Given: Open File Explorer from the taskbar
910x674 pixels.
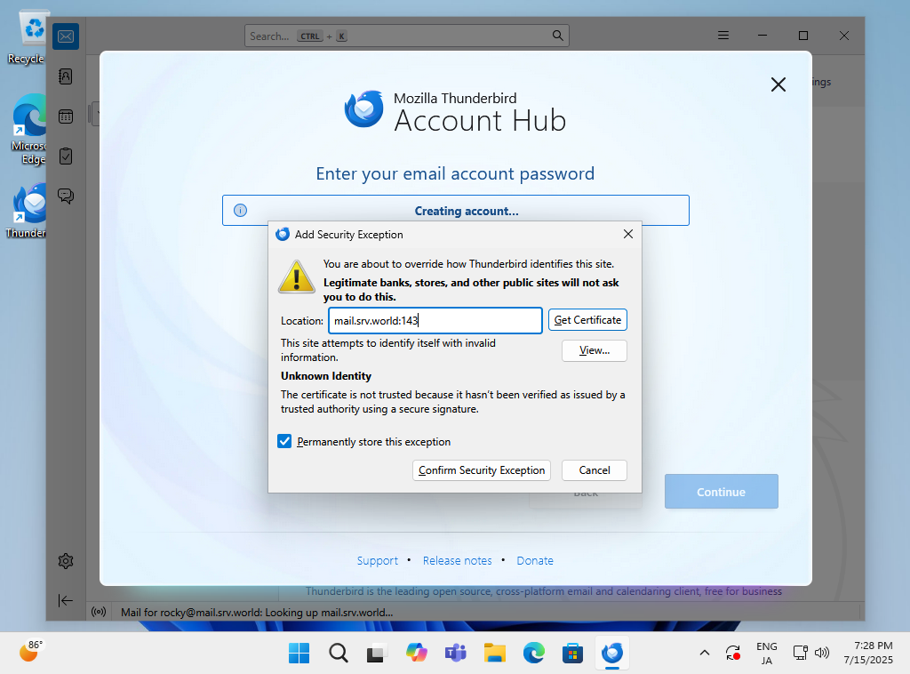Looking at the screenshot, I should 495,653.
